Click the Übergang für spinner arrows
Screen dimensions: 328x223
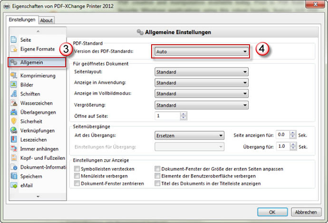[x=293, y=146]
